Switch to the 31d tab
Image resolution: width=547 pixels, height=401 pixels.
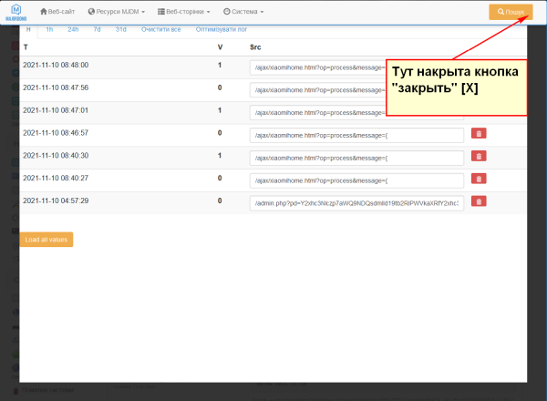[120, 29]
